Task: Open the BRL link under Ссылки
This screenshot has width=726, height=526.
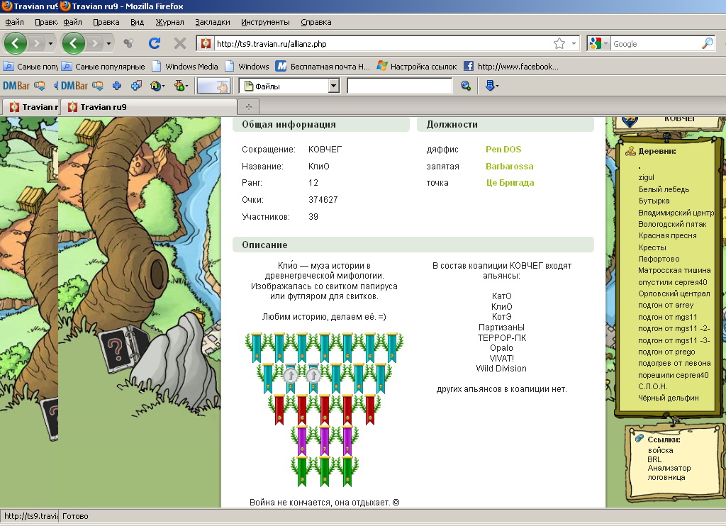Action: coord(654,459)
